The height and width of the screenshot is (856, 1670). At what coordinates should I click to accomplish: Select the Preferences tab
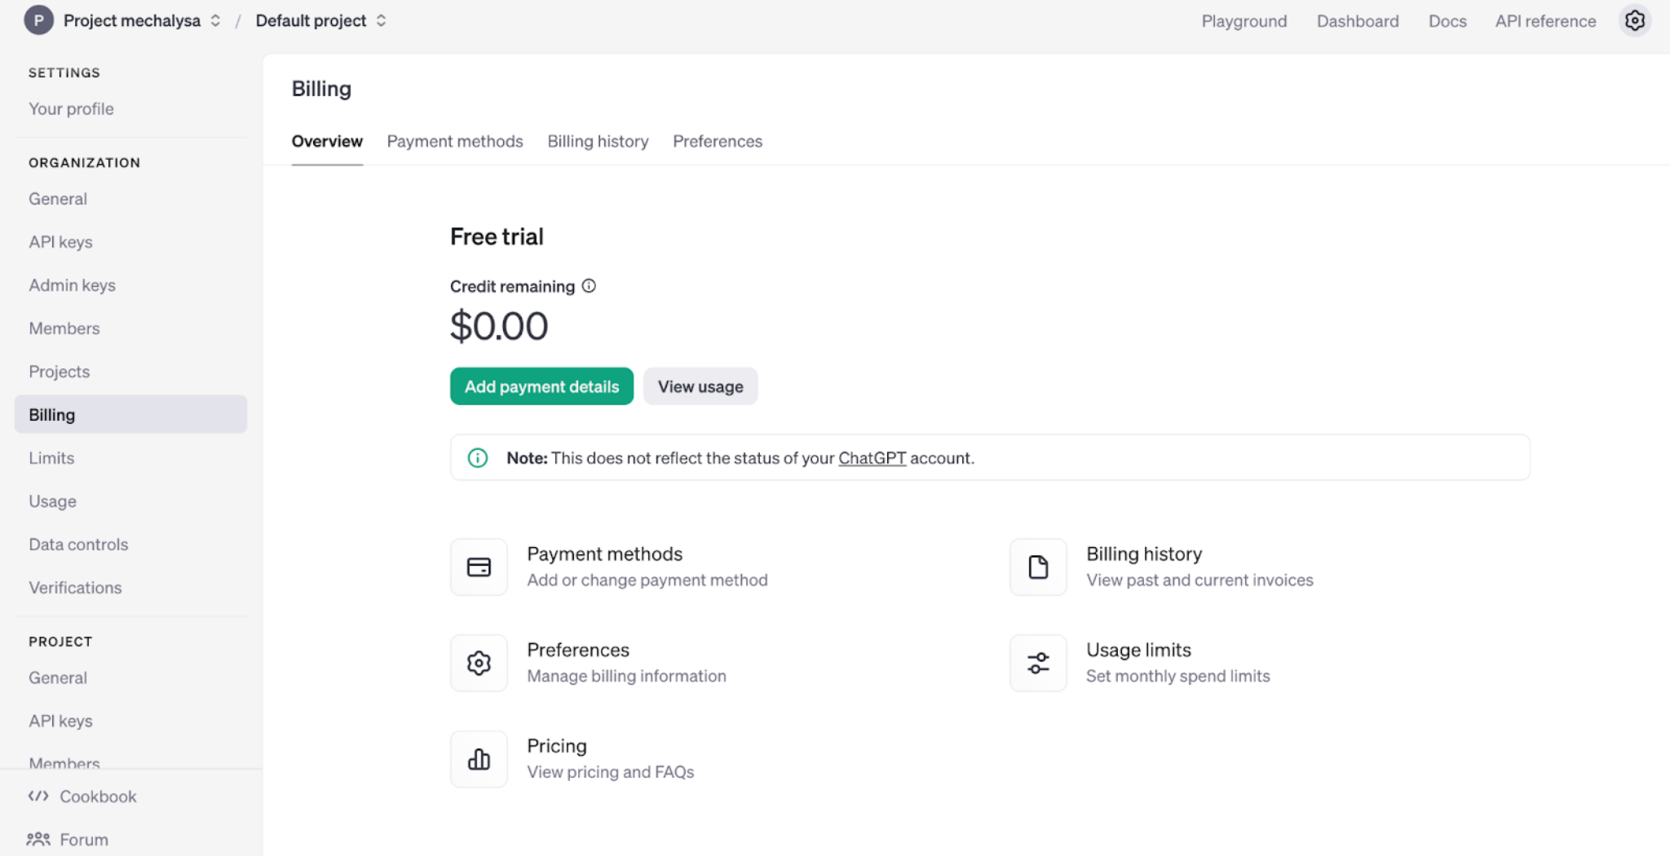pos(718,141)
